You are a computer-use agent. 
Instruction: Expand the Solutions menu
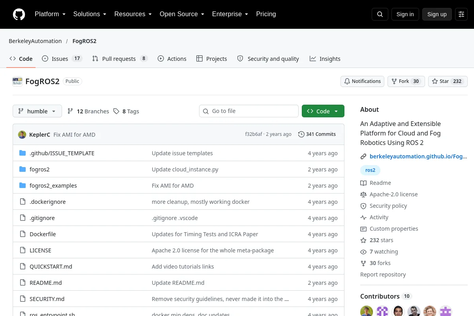90,14
